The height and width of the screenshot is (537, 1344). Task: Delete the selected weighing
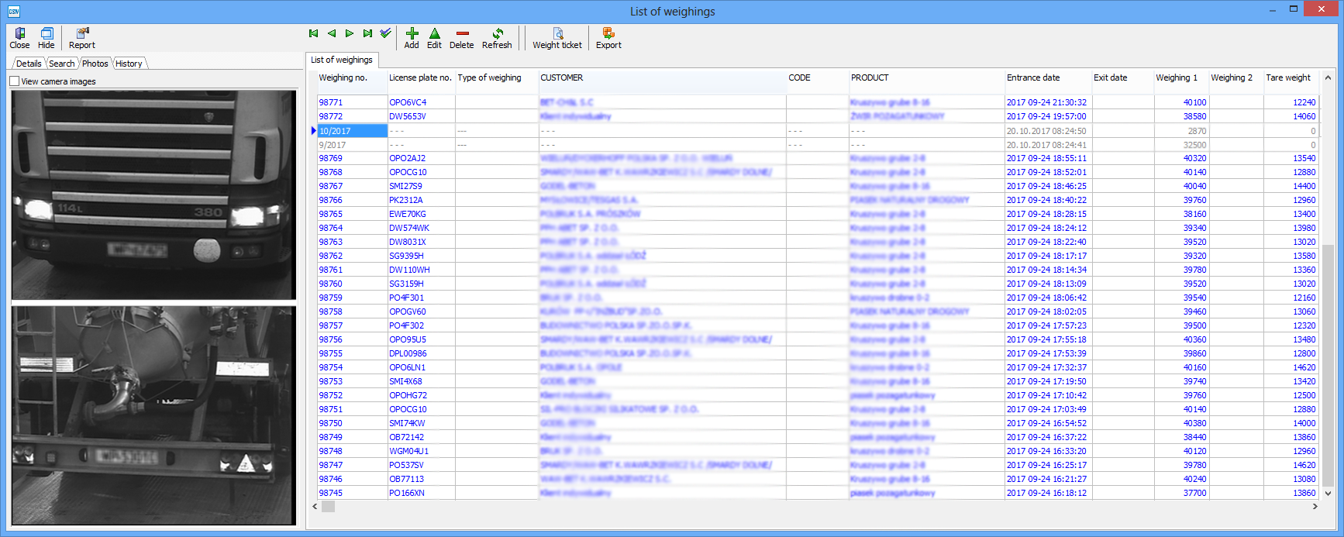pyautogui.click(x=462, y=37)
